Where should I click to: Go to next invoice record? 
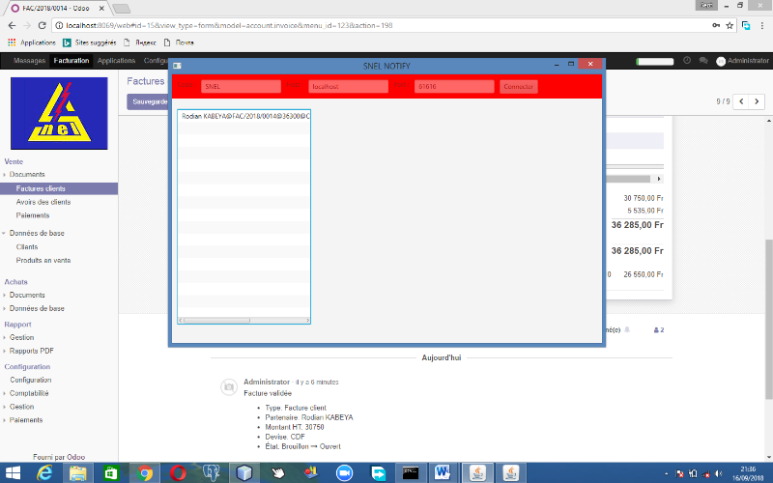coord(757,101)
